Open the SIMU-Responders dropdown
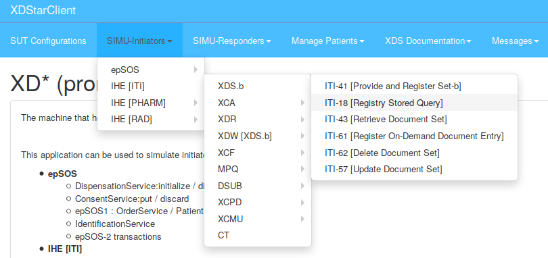 (x=232, y=41)
